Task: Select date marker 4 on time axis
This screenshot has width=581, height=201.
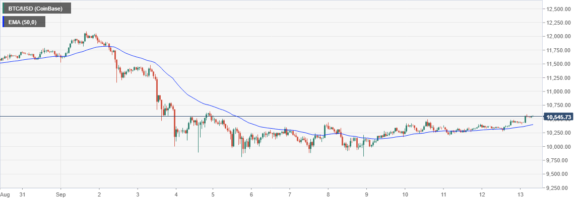Action: (176, 194)
